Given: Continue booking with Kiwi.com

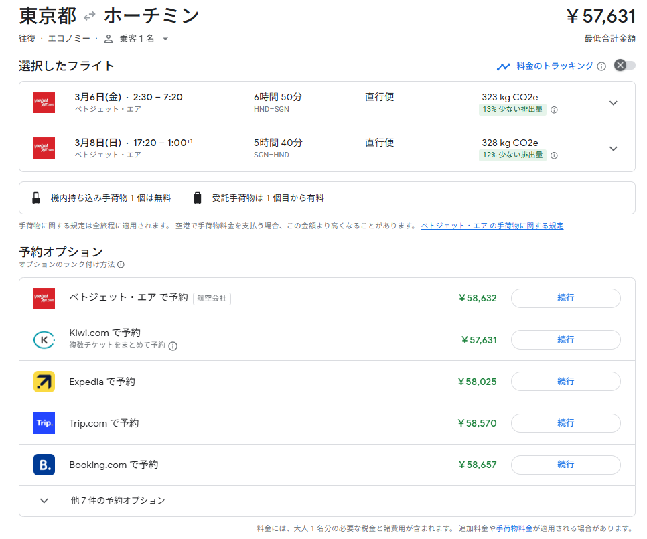Looking at the screenshot, I should 565,339.
